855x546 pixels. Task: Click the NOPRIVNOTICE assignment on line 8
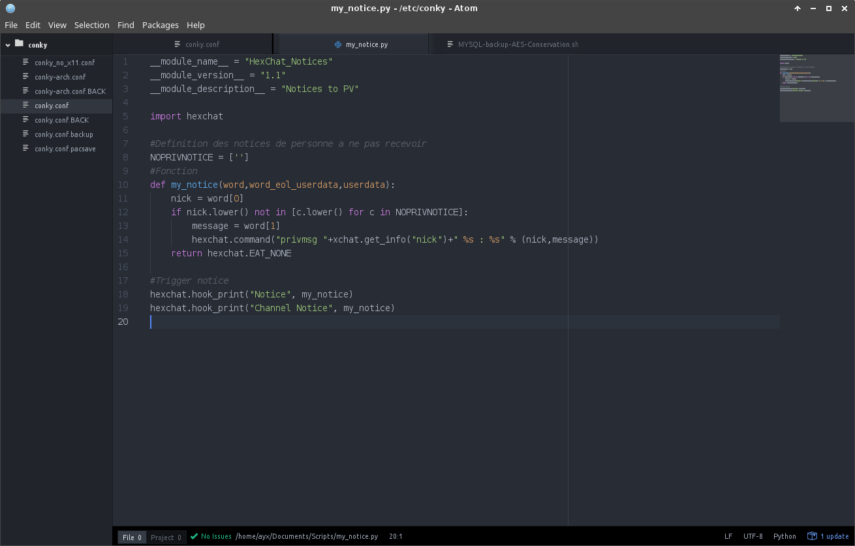tap(200, 157)
